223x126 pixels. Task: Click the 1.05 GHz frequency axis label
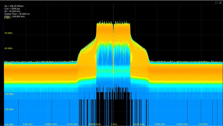tap(203, 124)
